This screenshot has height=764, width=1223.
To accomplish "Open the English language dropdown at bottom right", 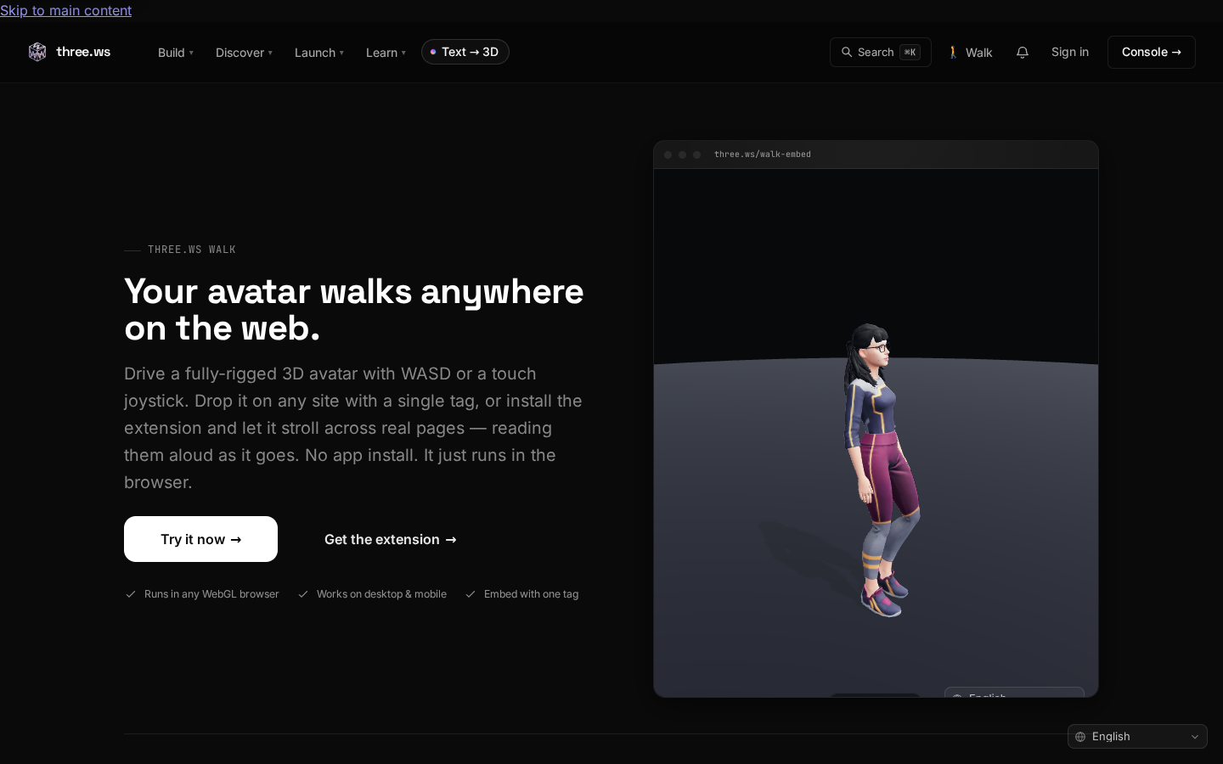I will point(1137,736).
